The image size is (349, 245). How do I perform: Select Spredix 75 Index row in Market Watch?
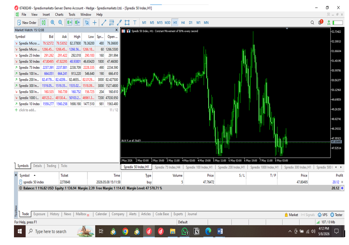(x=66, y=67)
